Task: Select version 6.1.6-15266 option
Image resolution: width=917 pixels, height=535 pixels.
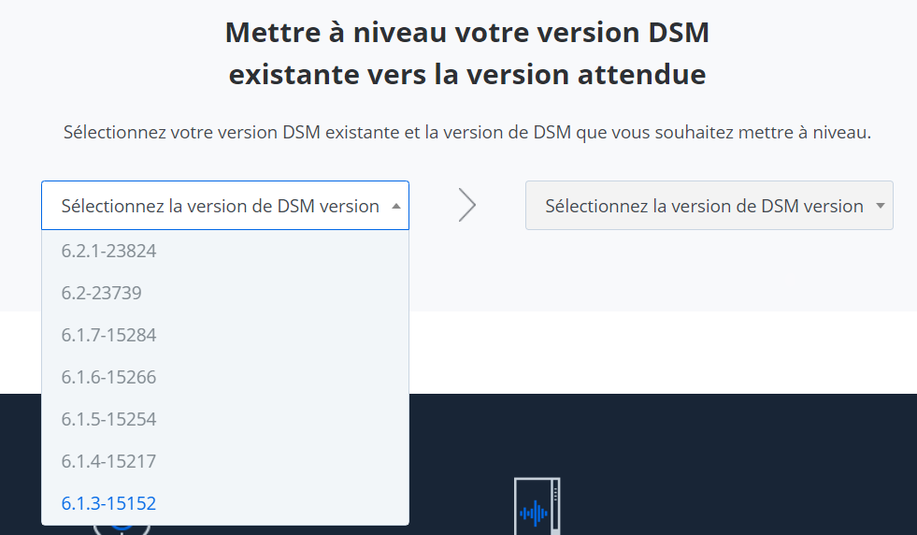Action: tap(225, 378)
